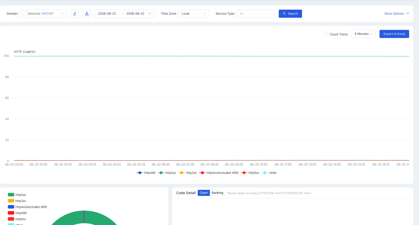The image size is (419, 225).
Task: Click the calendar icon in date range
Action: pos(150,14)
